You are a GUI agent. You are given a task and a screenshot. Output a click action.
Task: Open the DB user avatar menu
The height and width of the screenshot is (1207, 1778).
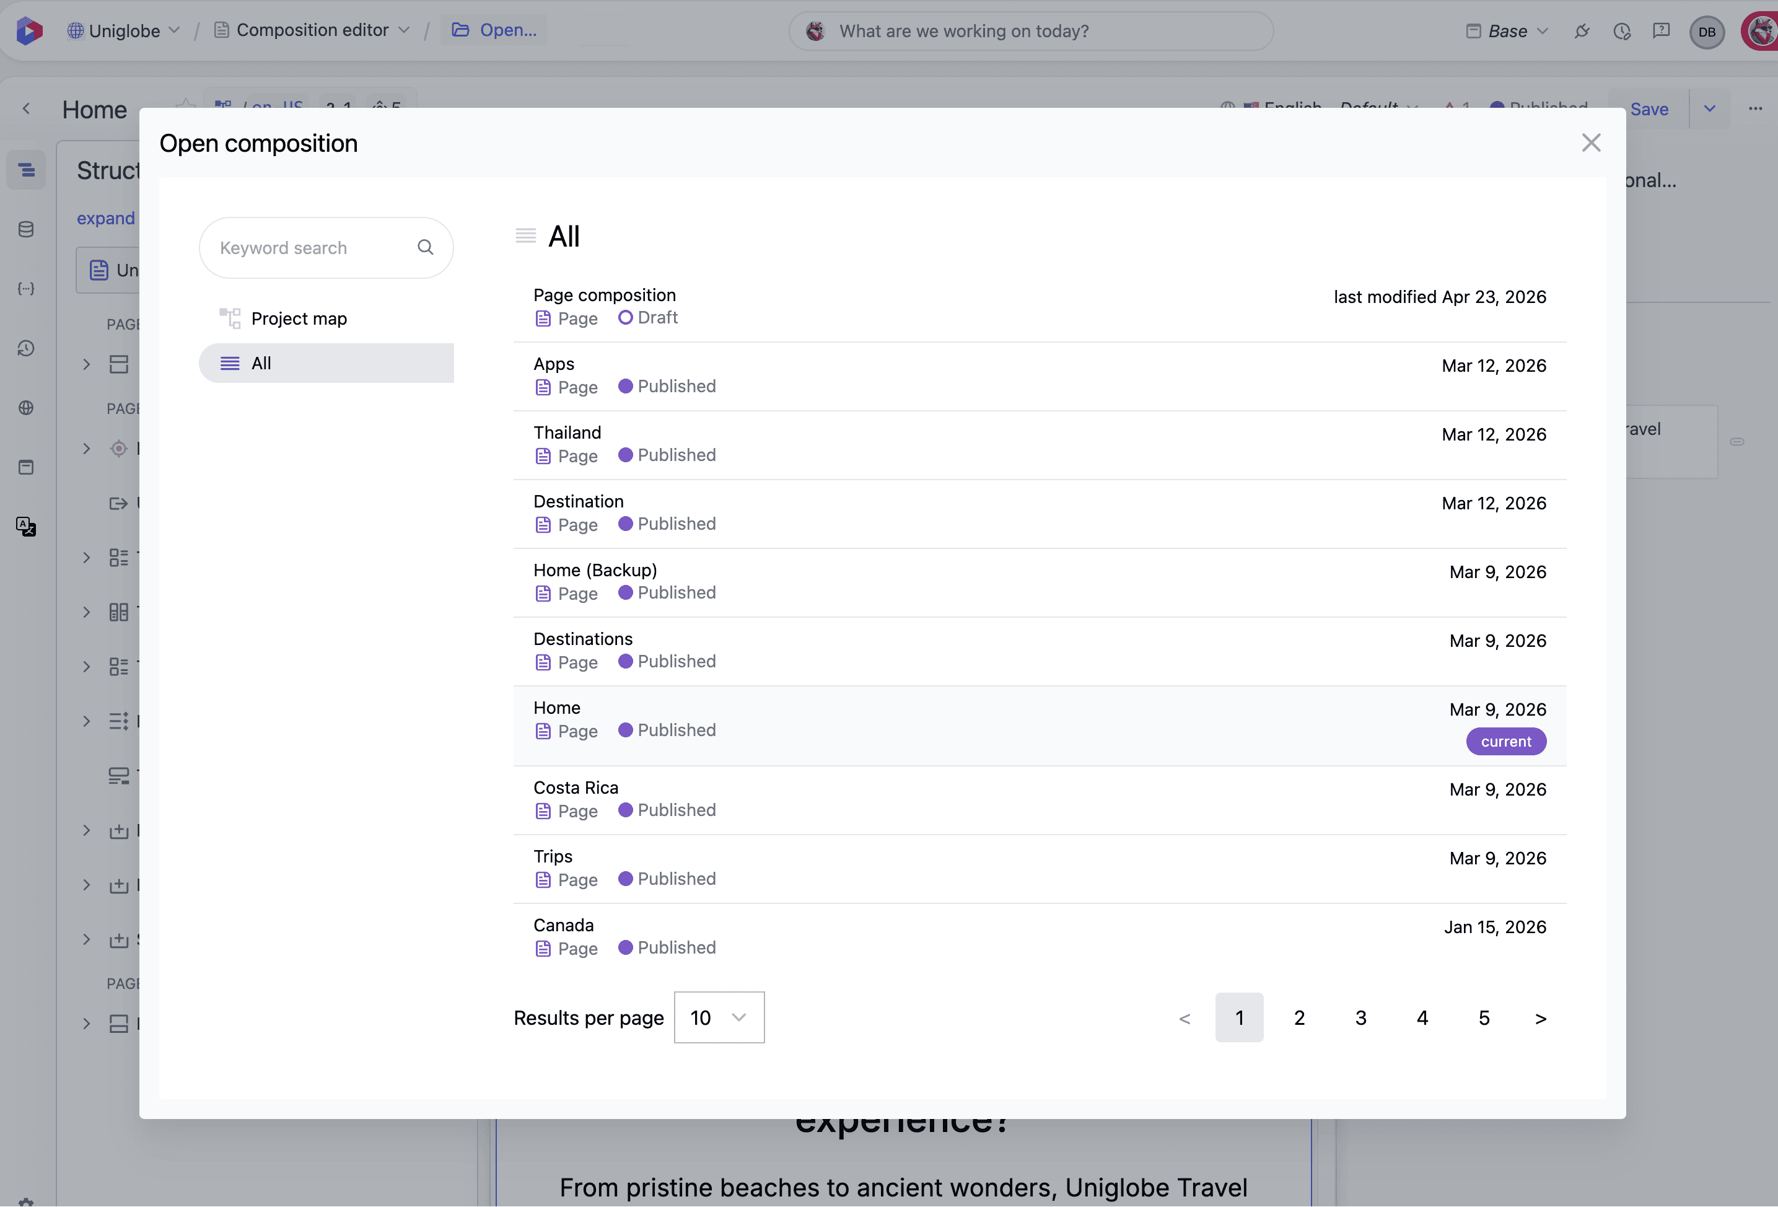point(1707,32)
